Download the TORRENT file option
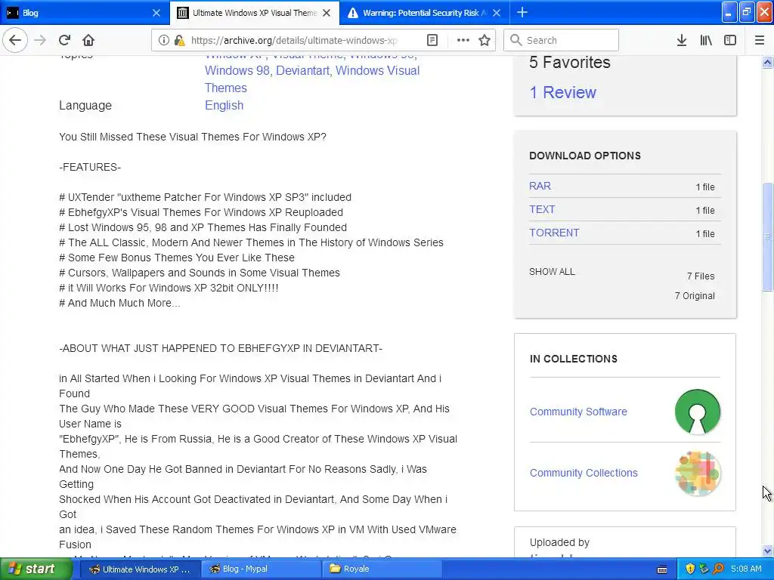 (x=554, y=233)
